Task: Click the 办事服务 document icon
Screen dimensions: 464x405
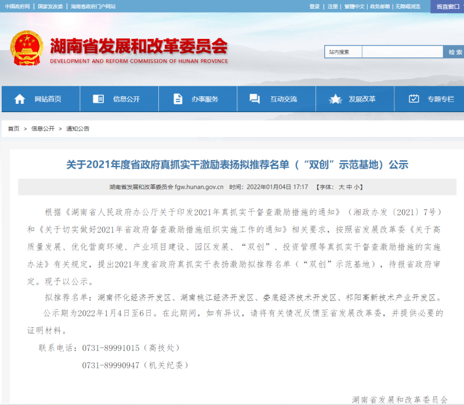Action: [177, 99]
